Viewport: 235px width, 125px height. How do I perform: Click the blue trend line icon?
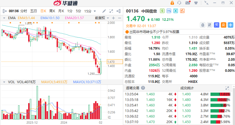[169, 11]
